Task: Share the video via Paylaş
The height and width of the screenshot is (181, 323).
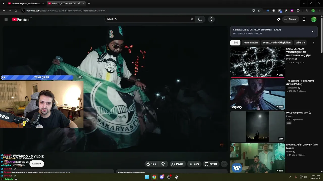Action: 178,164
